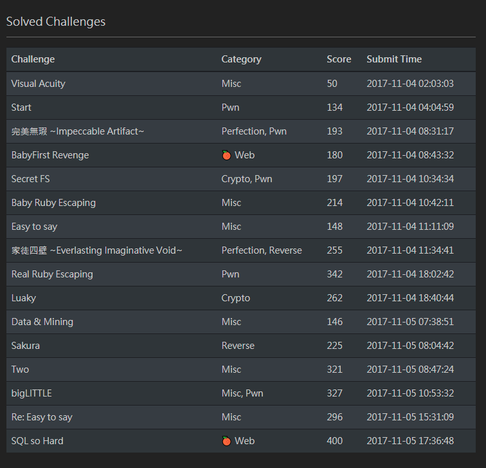This screenshot has width=486, height=468.
Task: Open the Real Ruby Escaping challenge
Action: click(52, 274)
